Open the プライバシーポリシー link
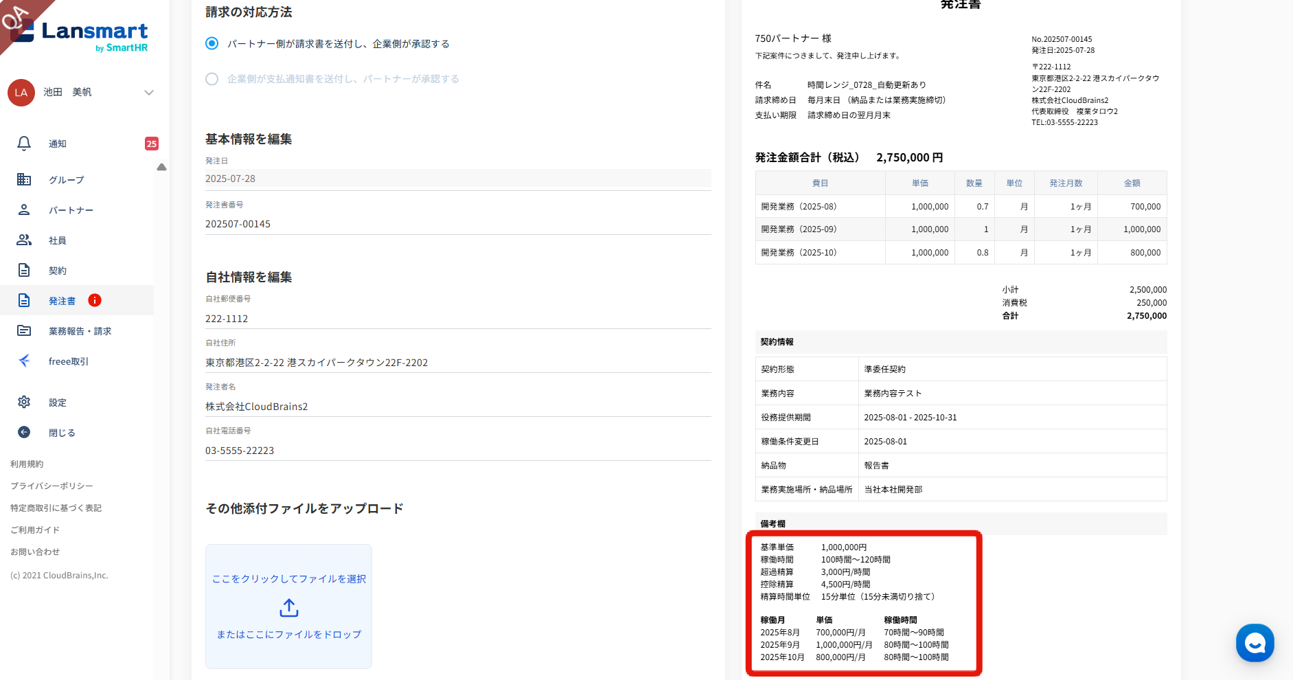 coord(52,486)
